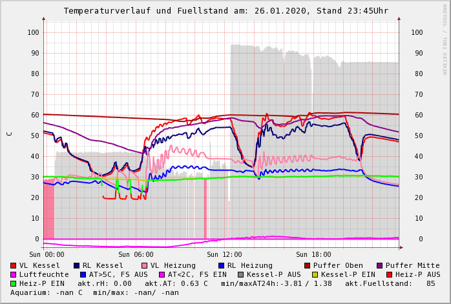The height and width of the screenshot is (304, 451).
Task: Select the gray Kessel-P AUS swatch
Action: (240, 274)
